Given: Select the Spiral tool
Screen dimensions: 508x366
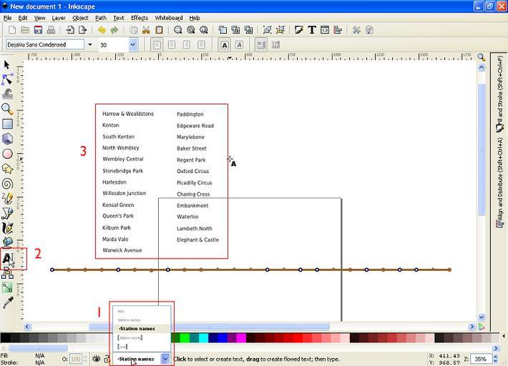Looking at the screenshot, I should tap(7, 184).
